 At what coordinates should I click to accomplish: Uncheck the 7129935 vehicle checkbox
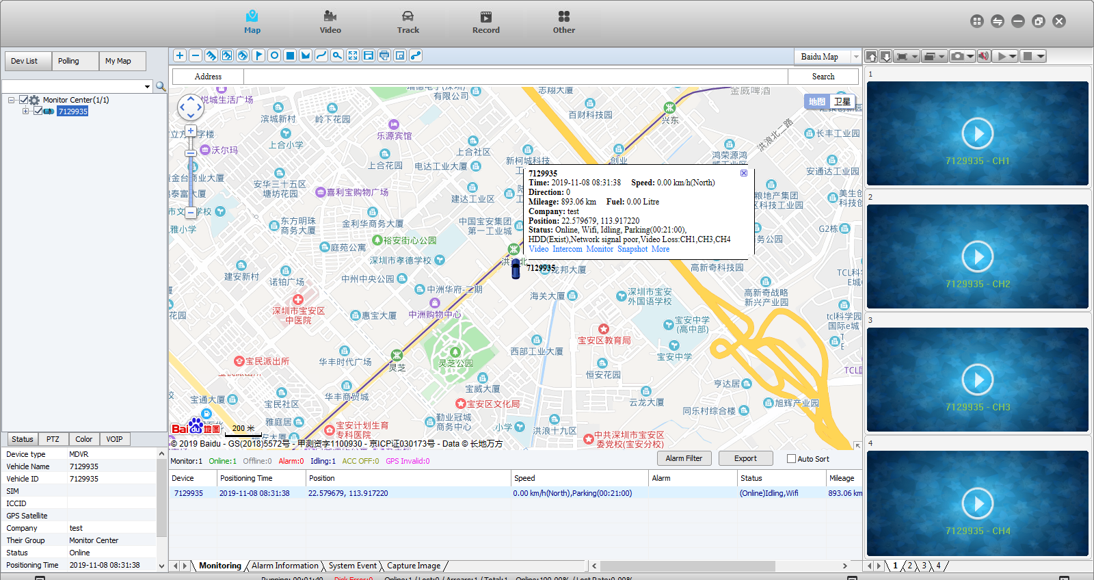38,111
